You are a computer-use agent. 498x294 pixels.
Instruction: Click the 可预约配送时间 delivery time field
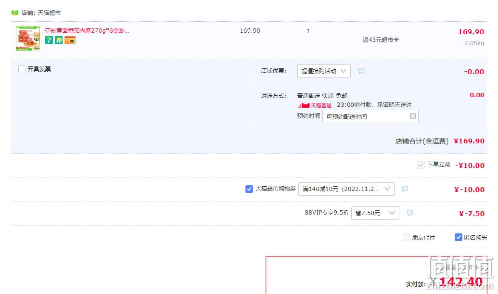coord(370,116)
